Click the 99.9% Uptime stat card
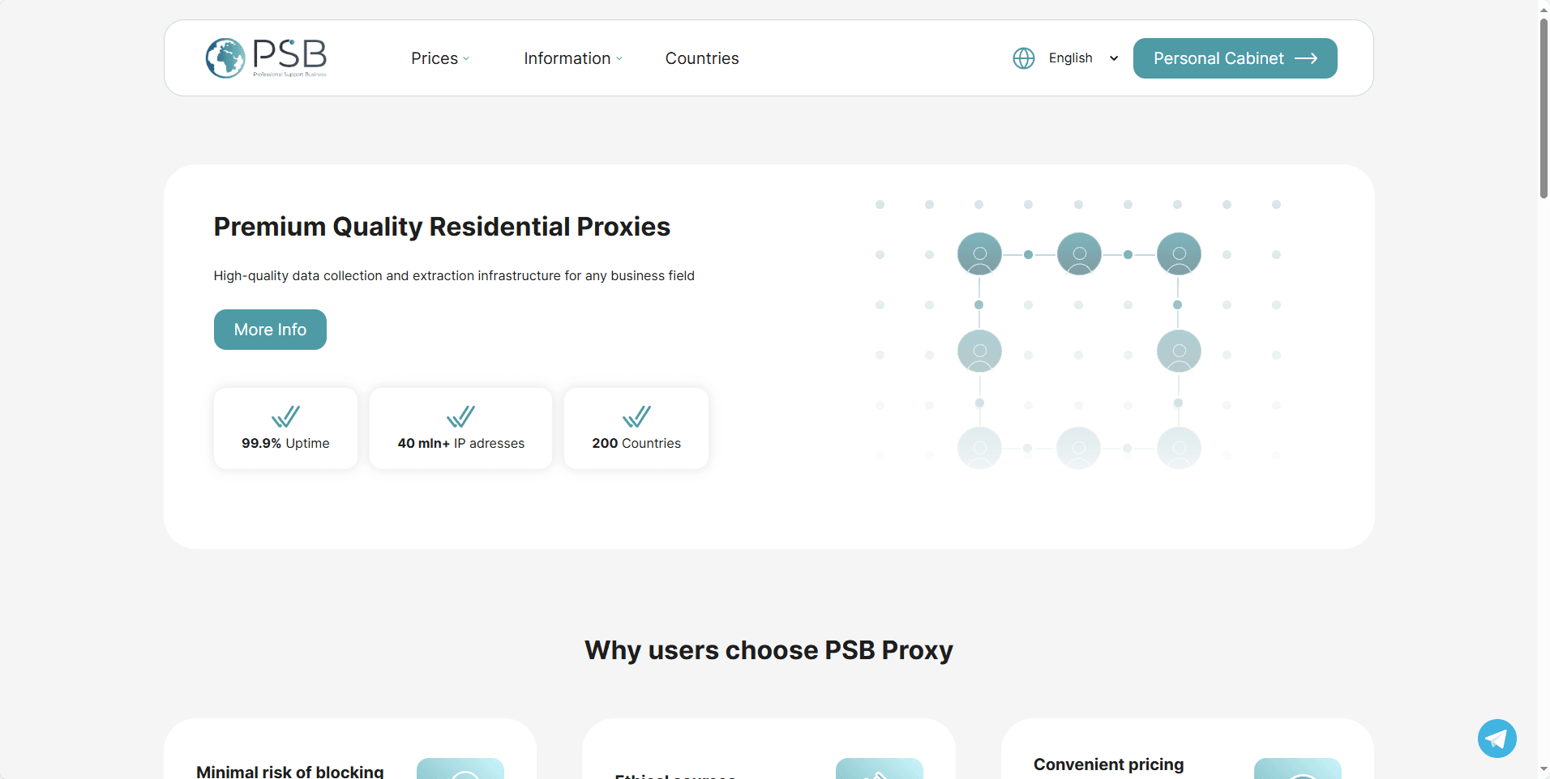 pyautogui.click(x=285, y=428)
